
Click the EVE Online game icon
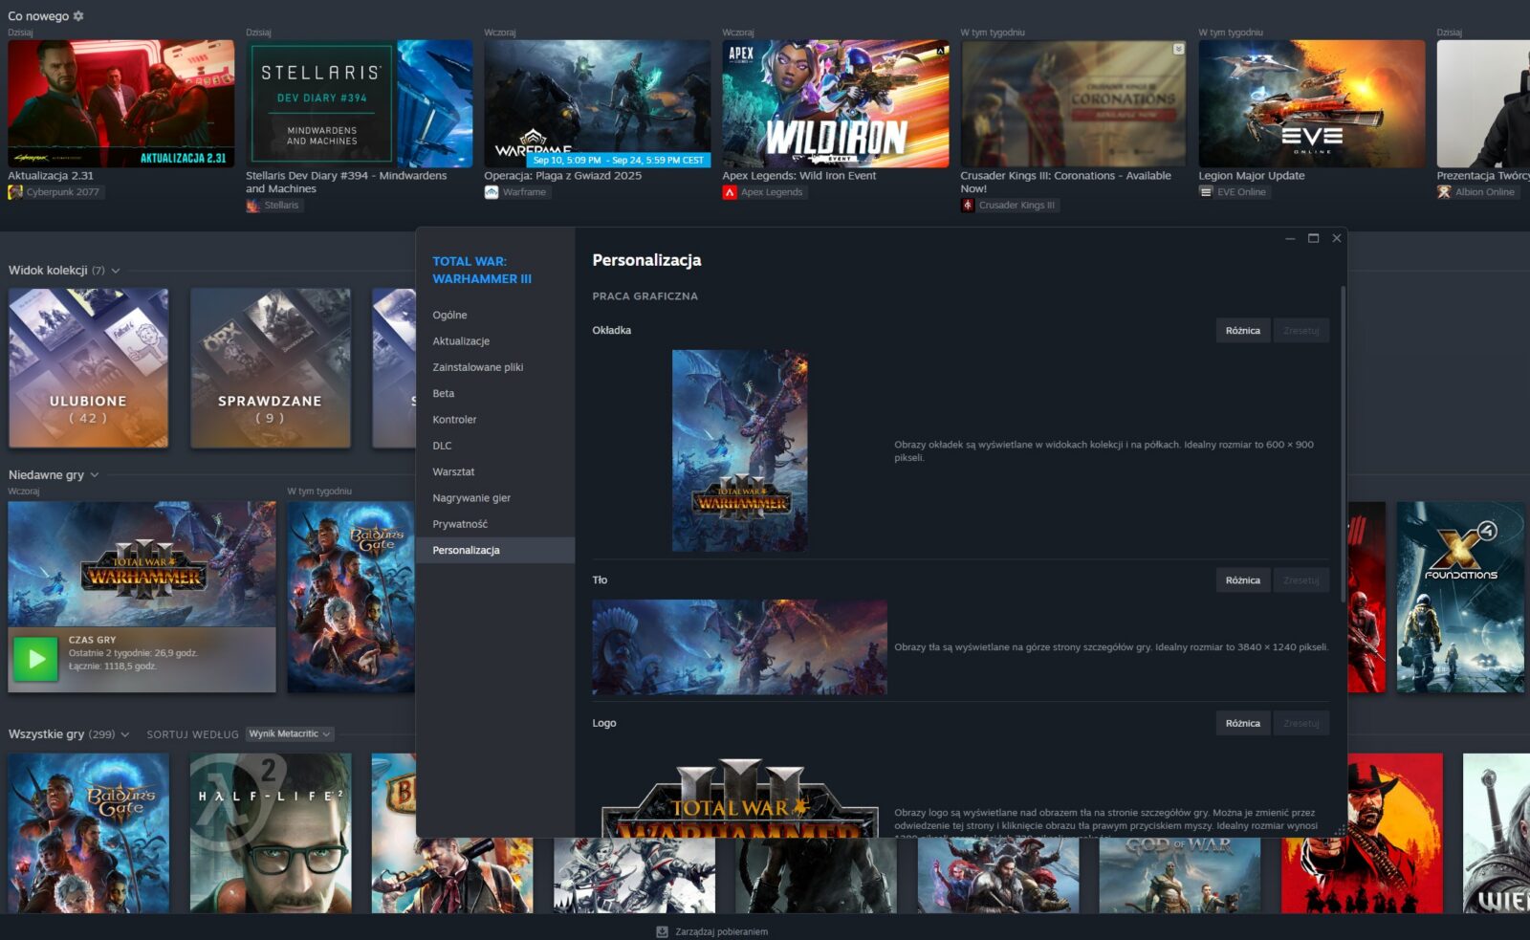coord(1206,192)
